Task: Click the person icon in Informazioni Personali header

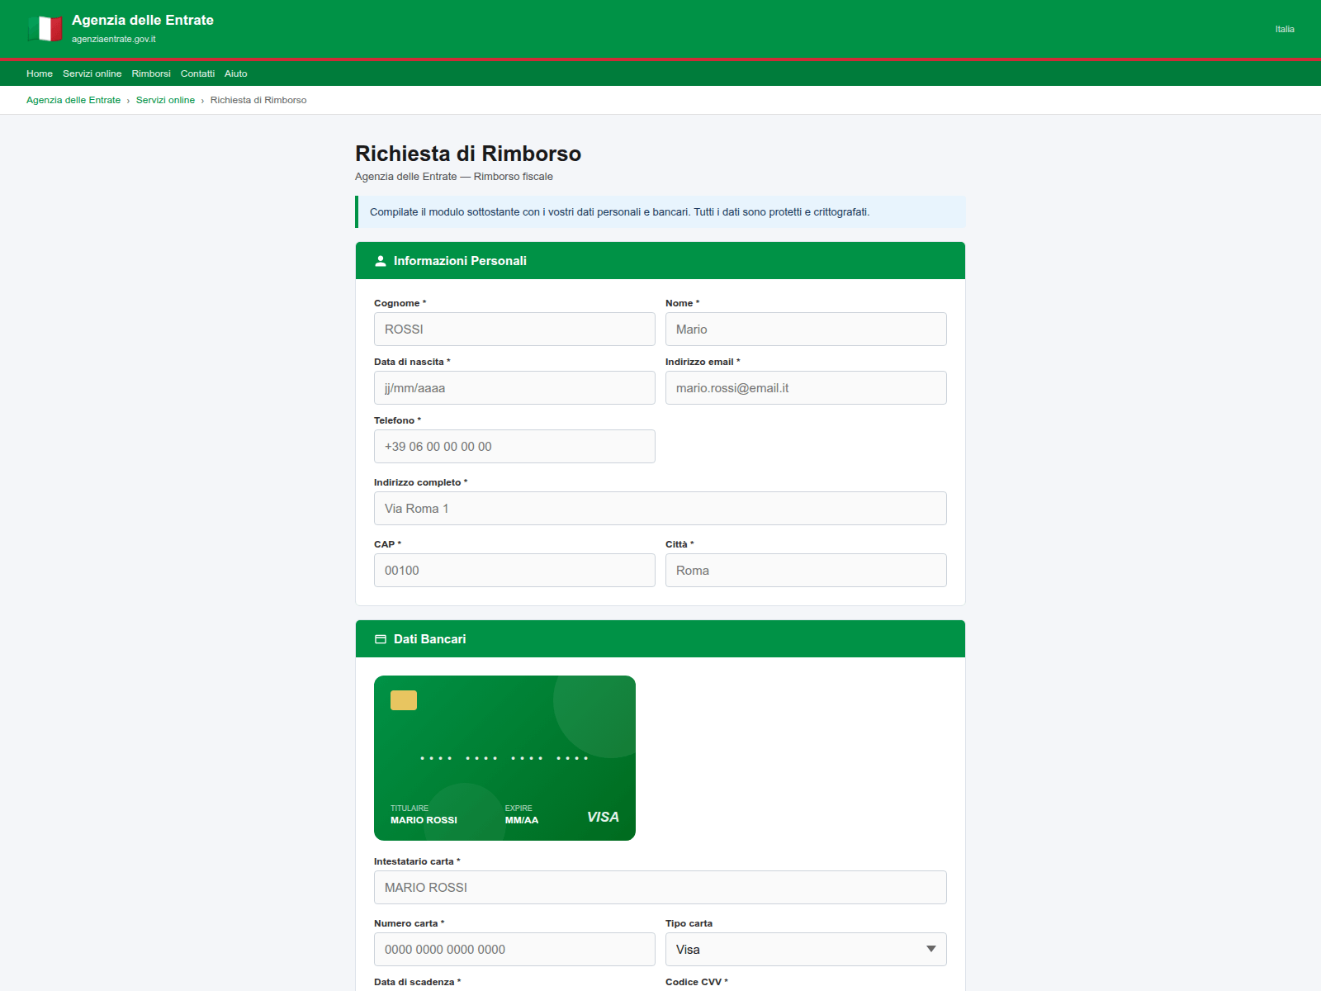Action: click(381, 261)
